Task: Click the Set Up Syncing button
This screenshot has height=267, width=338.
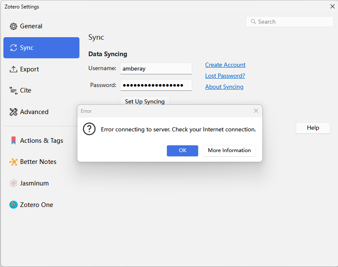Action: point(145,101)
